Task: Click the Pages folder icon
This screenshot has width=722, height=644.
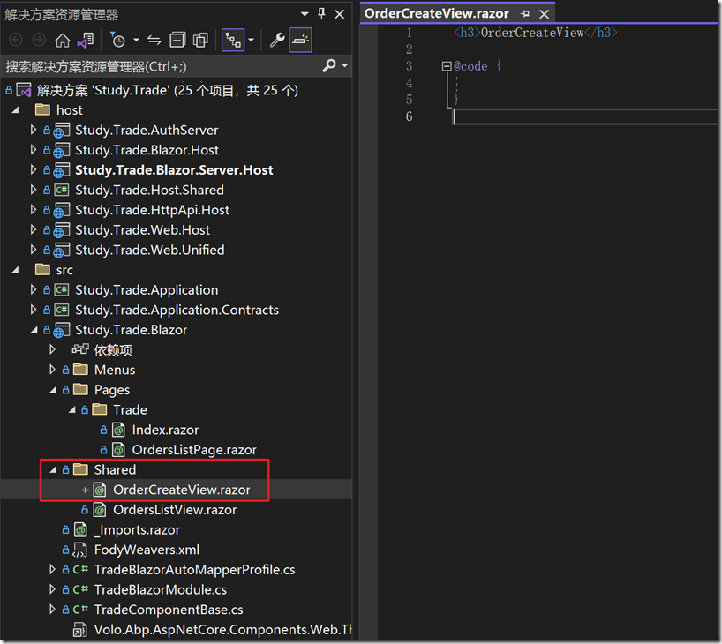Action: (80, 389)
